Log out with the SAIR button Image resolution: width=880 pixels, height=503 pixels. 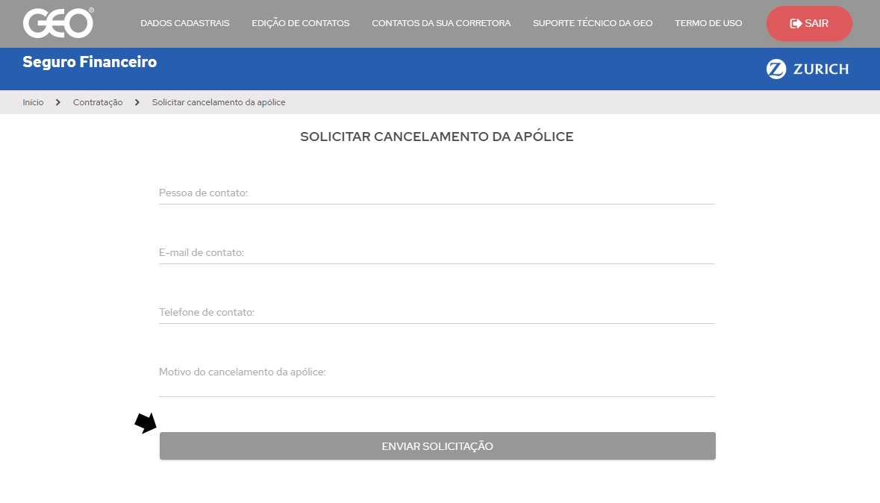(x=809, y=24)
